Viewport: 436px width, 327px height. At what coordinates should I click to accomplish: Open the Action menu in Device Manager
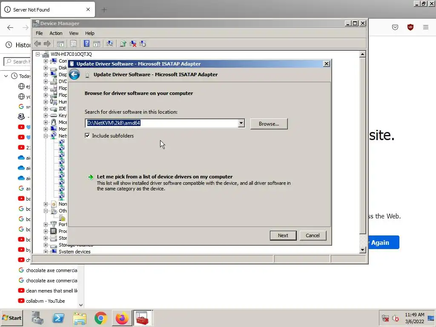coord(56,33)
